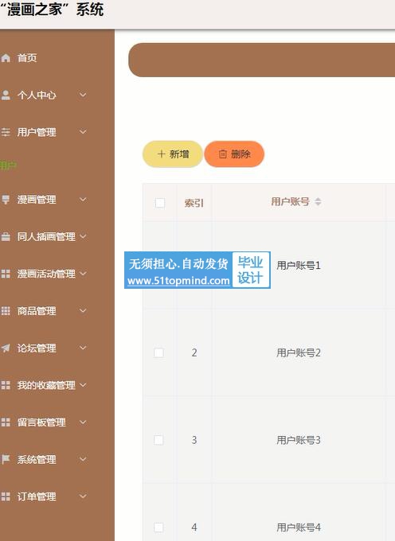This screenshot has width=395, height=541.
Task: Click the 新增 add button
Action: tap(173, 154)
